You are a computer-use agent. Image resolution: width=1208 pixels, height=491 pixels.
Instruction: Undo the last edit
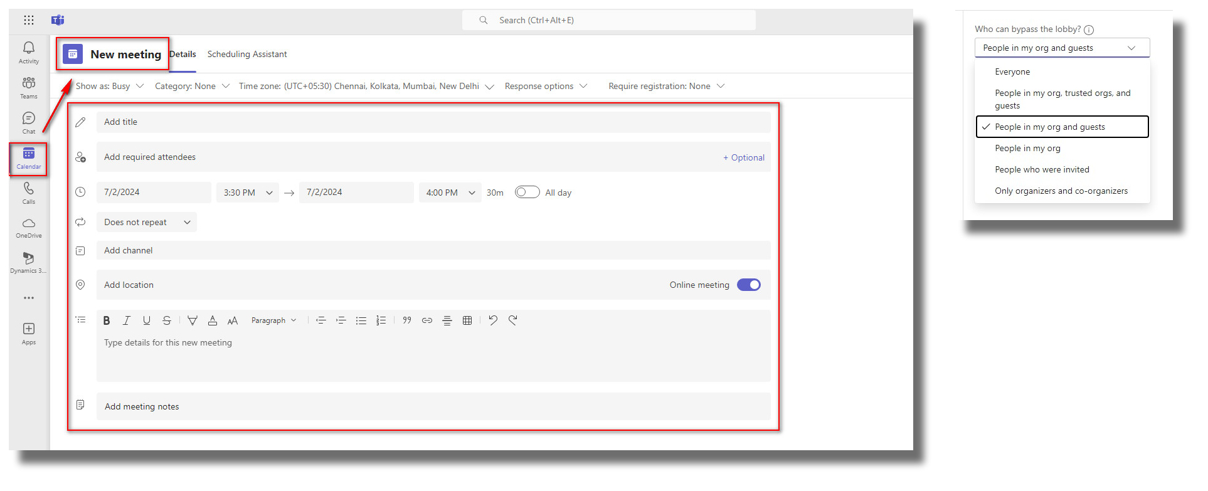[493, 320]
